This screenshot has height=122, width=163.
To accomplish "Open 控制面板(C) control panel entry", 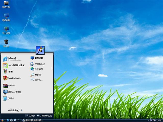I will click(38, 64).
